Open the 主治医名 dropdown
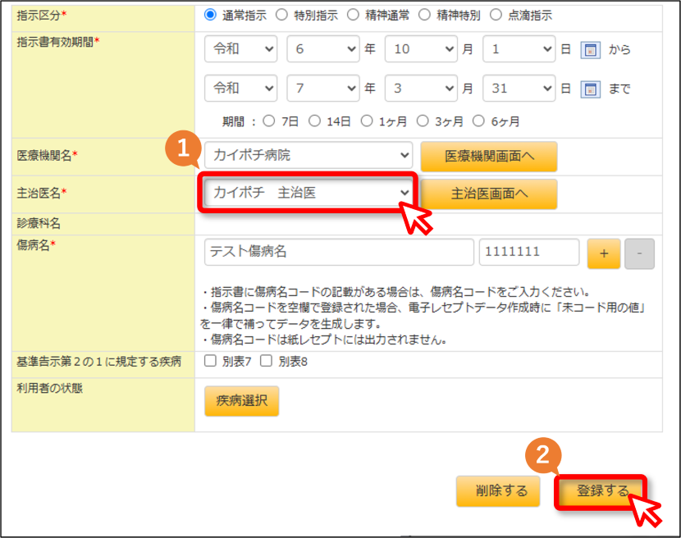 309,193
